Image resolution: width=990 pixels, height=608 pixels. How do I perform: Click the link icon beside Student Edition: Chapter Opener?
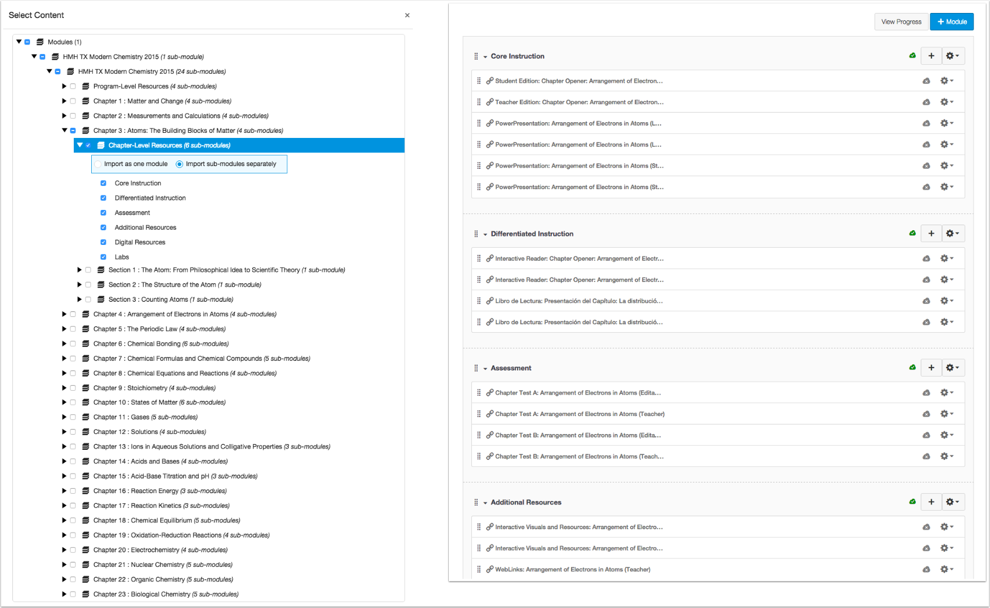(489, 81)
